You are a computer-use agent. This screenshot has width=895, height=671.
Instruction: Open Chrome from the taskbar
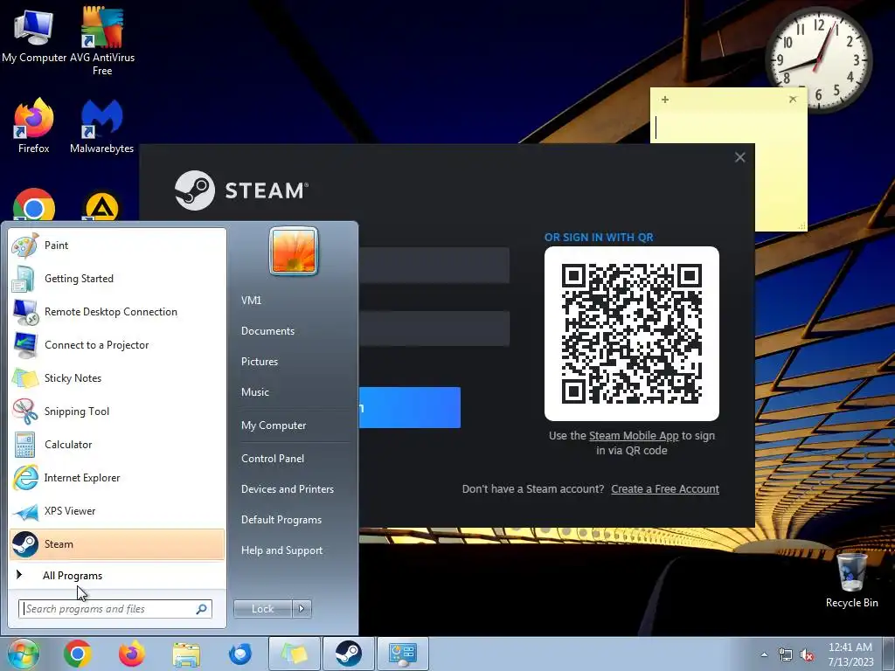click(78, 654)
